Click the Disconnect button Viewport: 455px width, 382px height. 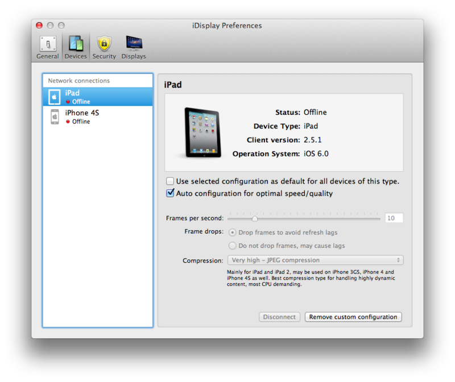279,317
